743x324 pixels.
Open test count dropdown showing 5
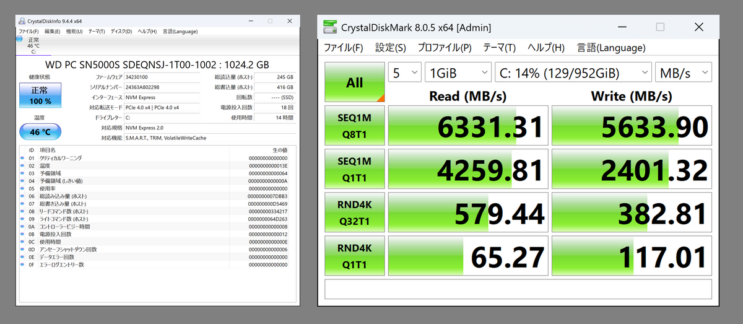tap(405, 72)
